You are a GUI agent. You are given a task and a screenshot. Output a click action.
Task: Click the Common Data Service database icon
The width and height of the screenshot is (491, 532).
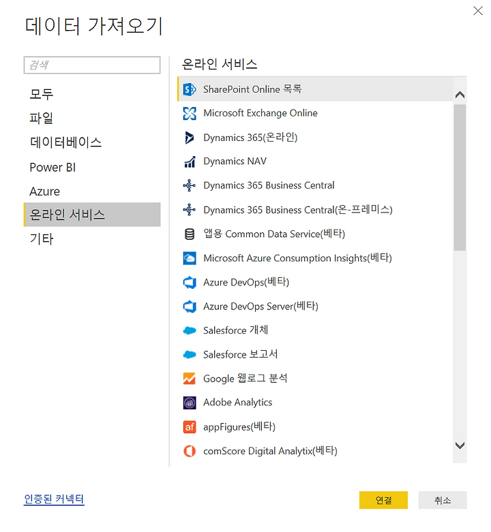pos(190,234)
